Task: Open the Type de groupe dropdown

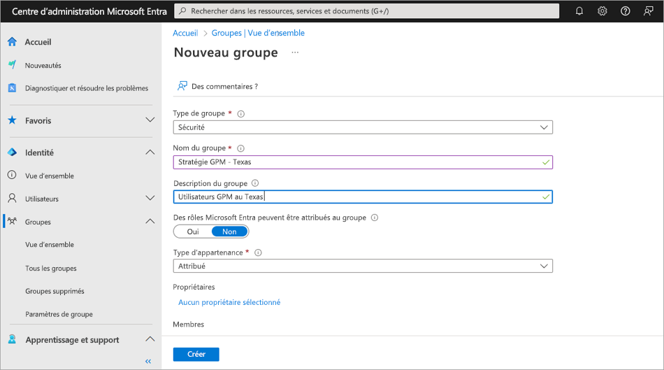Action: tap(363, 127)
